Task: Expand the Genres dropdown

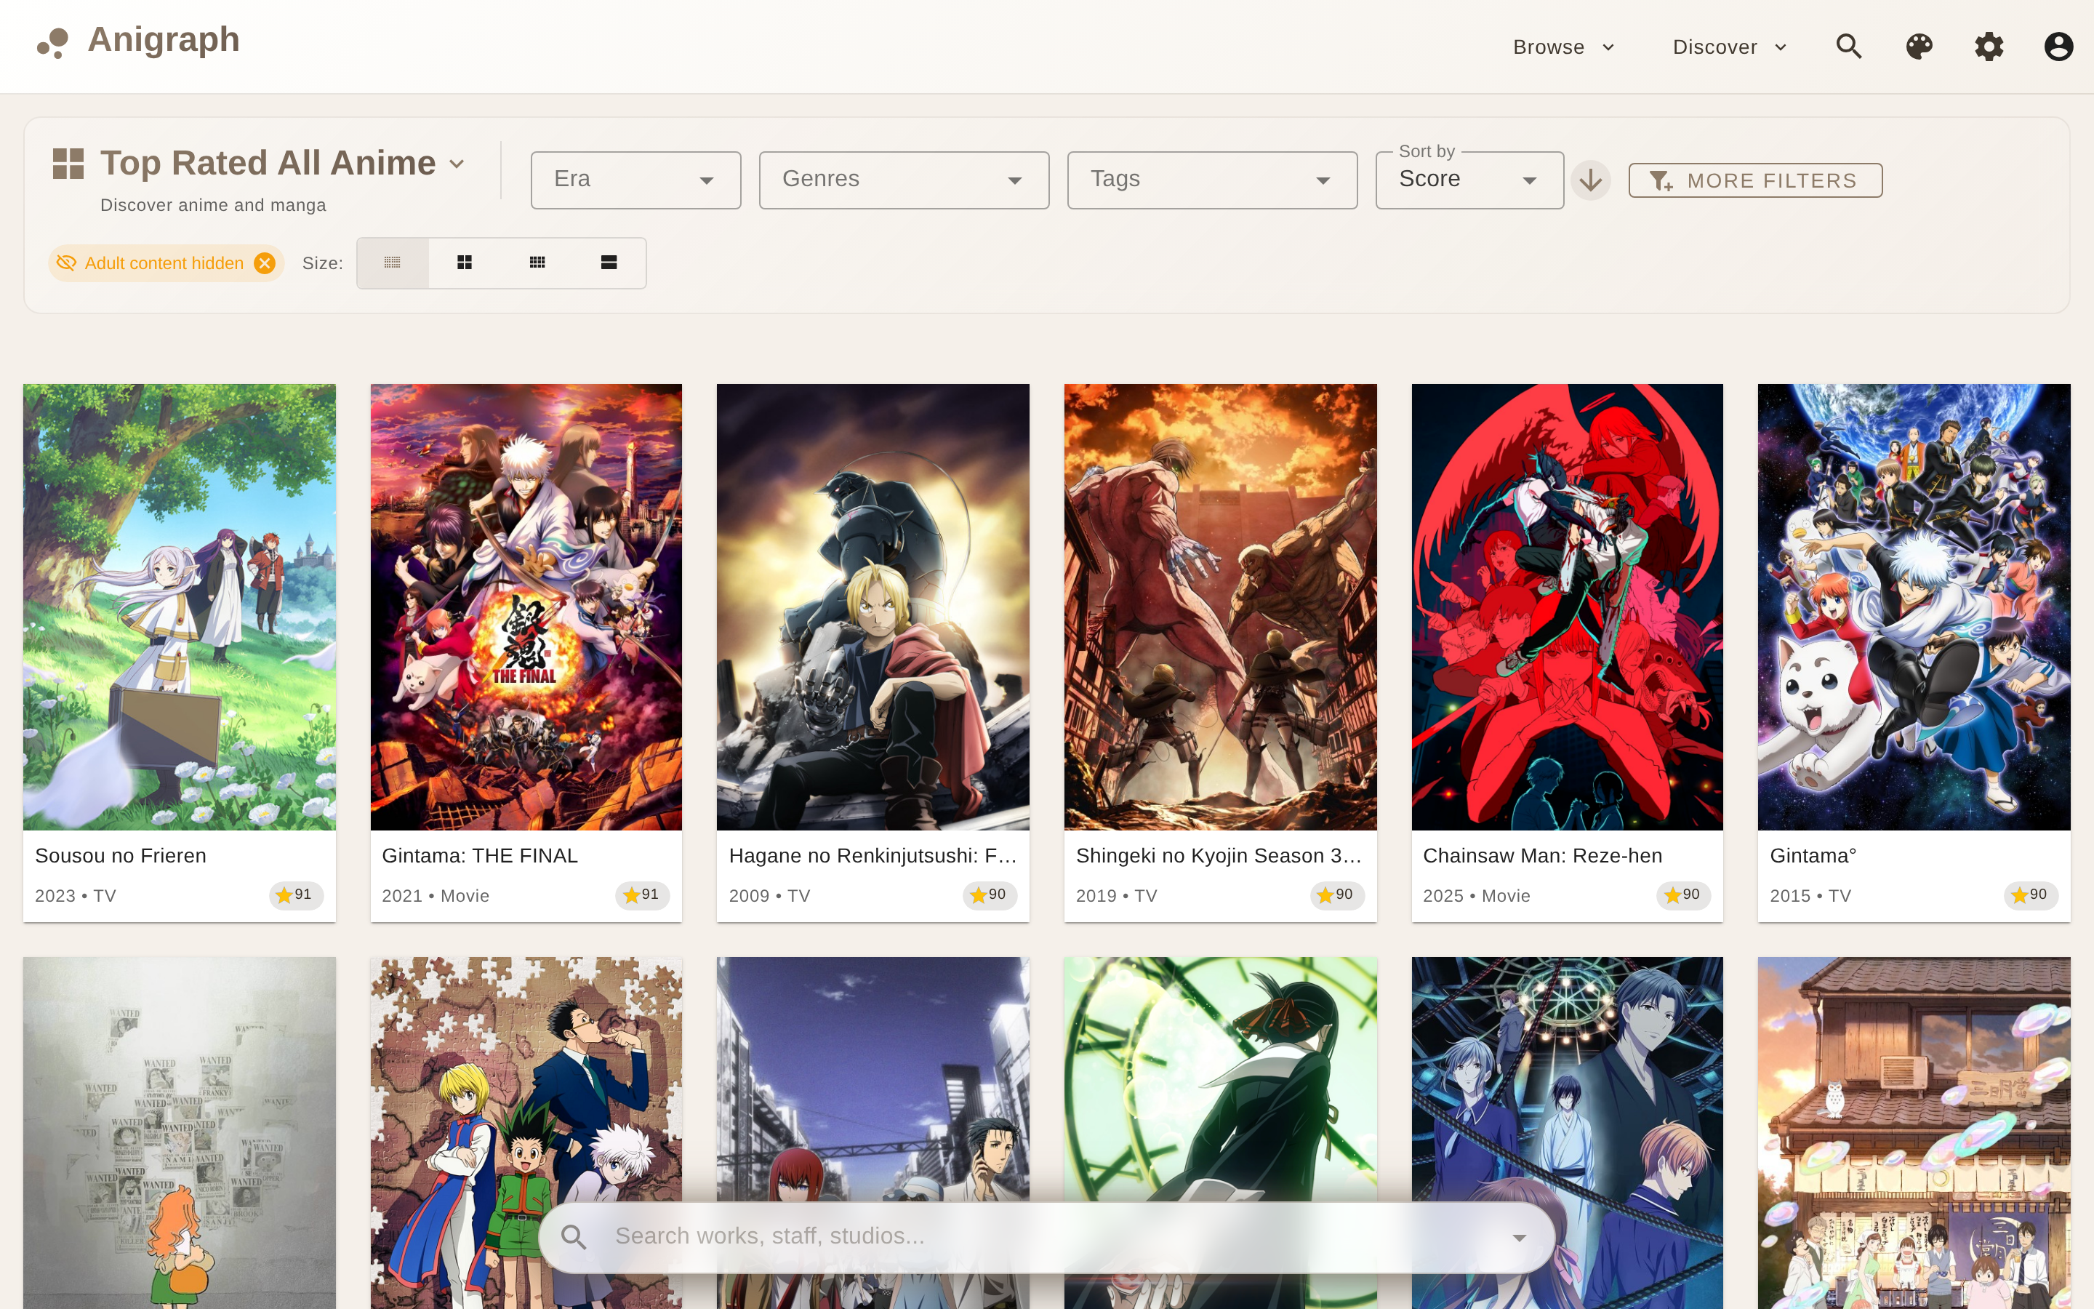Action: (903, 180)
